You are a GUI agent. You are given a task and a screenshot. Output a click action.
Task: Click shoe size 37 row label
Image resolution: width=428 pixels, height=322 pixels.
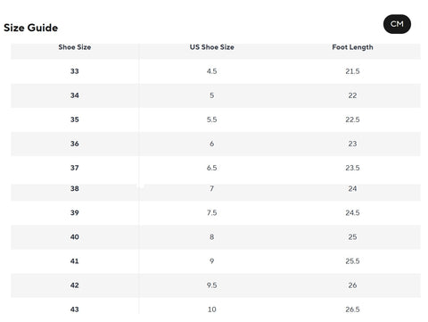point(75,168)
